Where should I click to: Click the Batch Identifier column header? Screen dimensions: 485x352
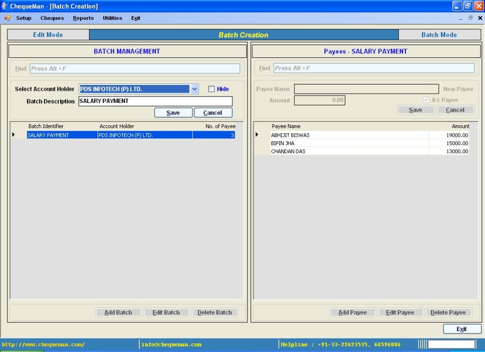coord(46,126)
